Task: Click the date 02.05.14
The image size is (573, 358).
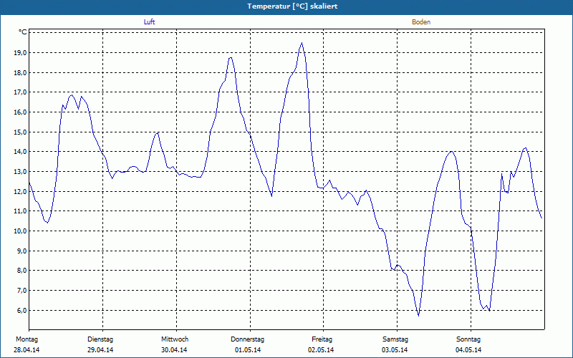Action: (x=321, y=350)
